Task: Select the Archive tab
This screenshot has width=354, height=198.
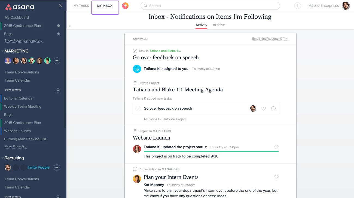Action: tap(219, 25)
